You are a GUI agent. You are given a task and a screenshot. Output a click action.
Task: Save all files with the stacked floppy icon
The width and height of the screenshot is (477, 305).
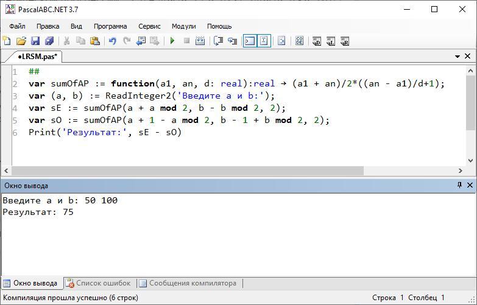pyautogui.click(x=49, y=40)
